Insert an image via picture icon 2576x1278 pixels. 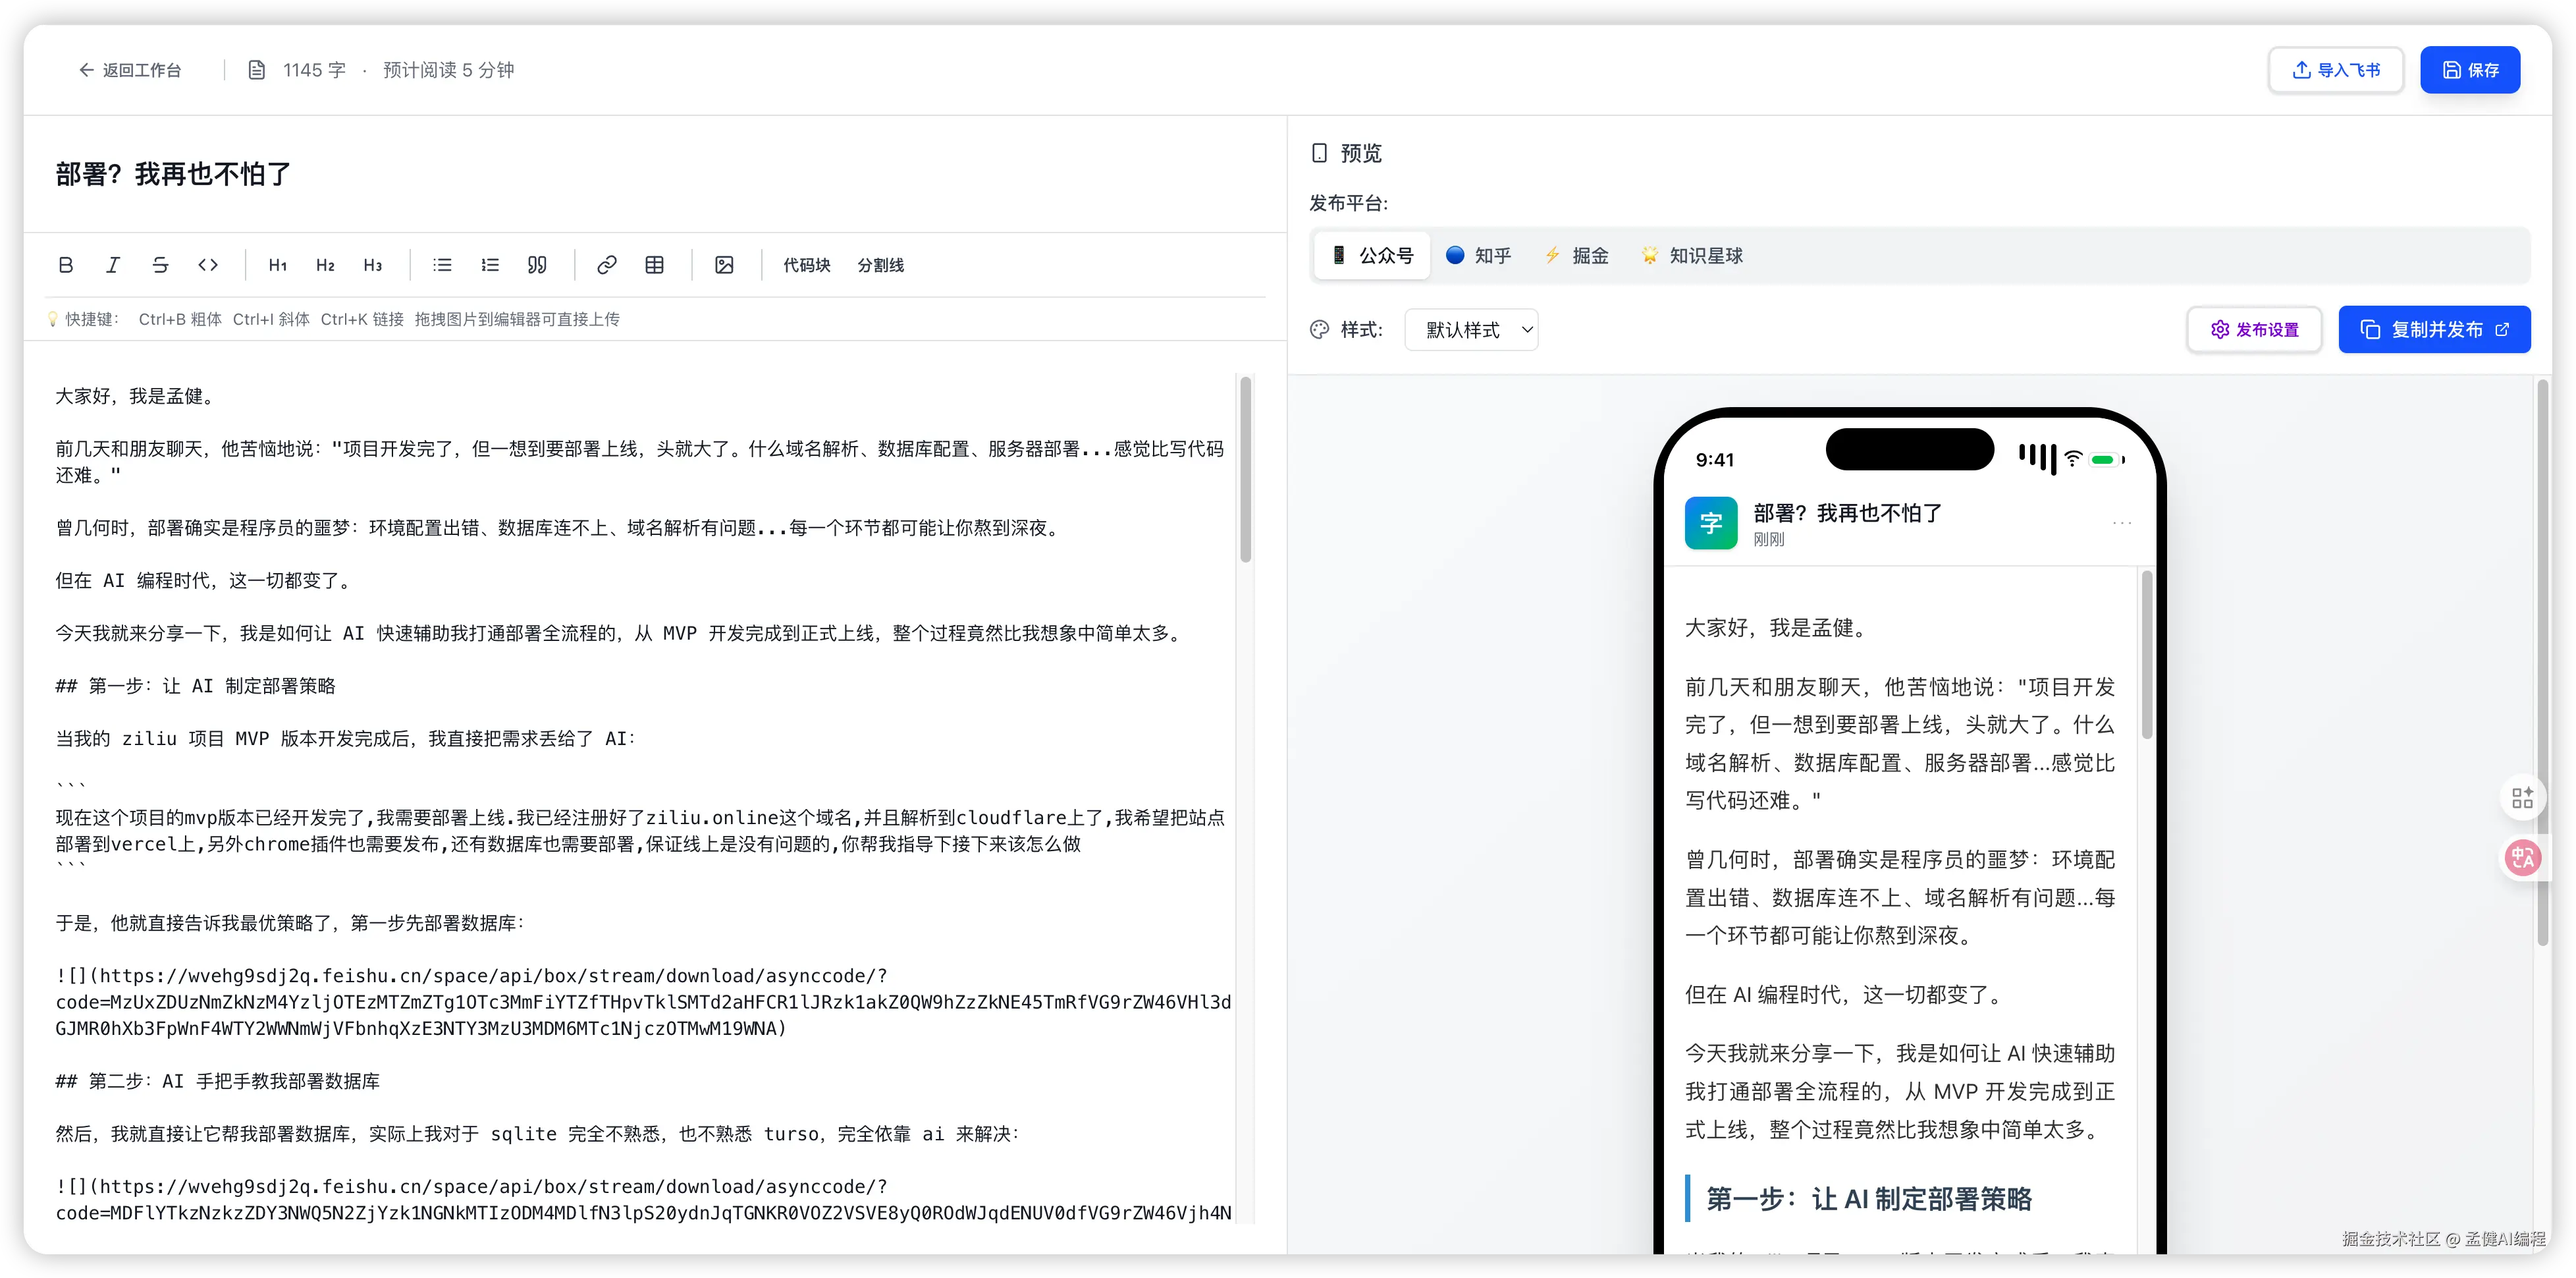725,265
